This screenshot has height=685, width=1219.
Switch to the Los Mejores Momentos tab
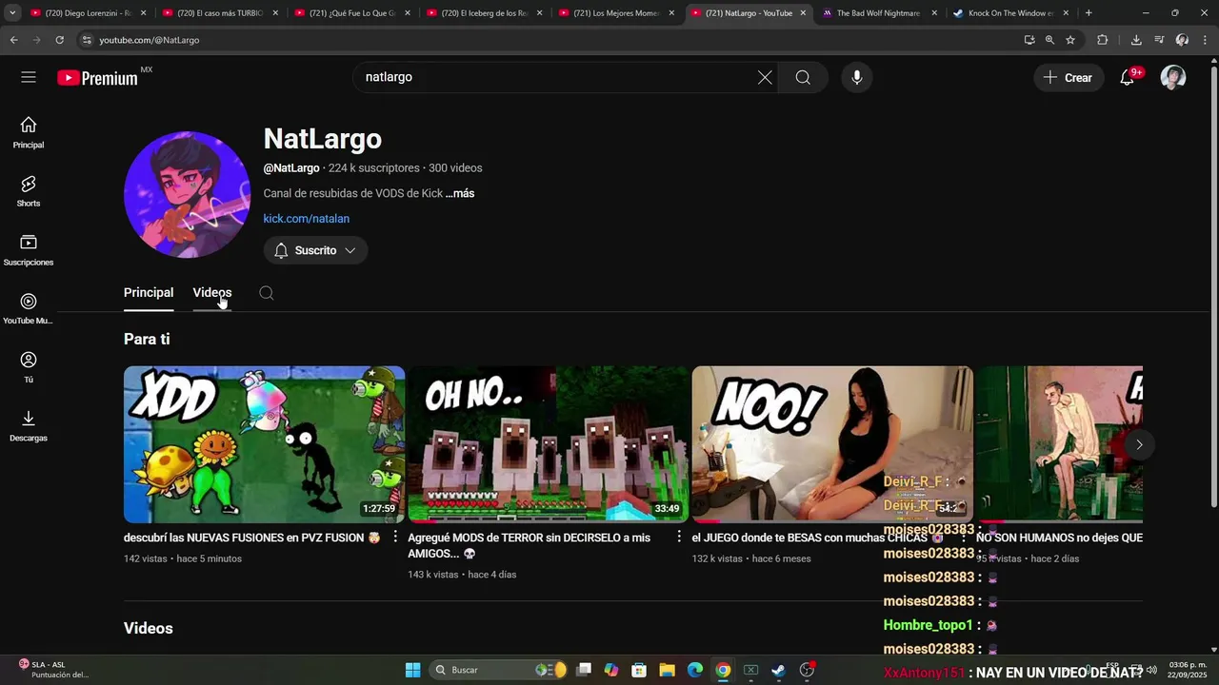tap(616, 13)
